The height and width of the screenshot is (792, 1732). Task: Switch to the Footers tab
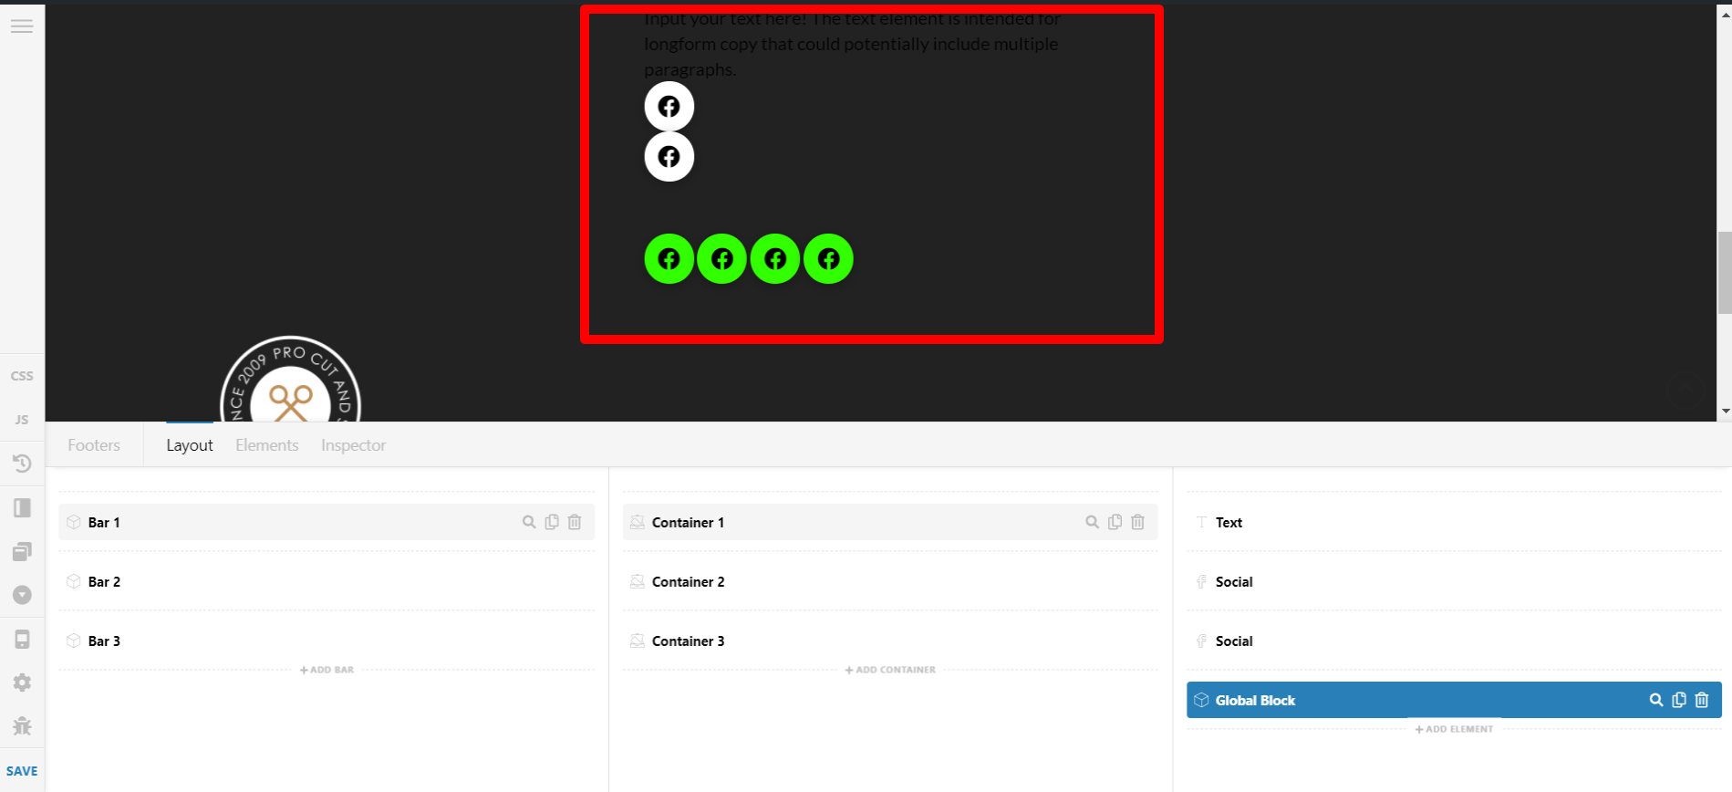pos(94,445)
